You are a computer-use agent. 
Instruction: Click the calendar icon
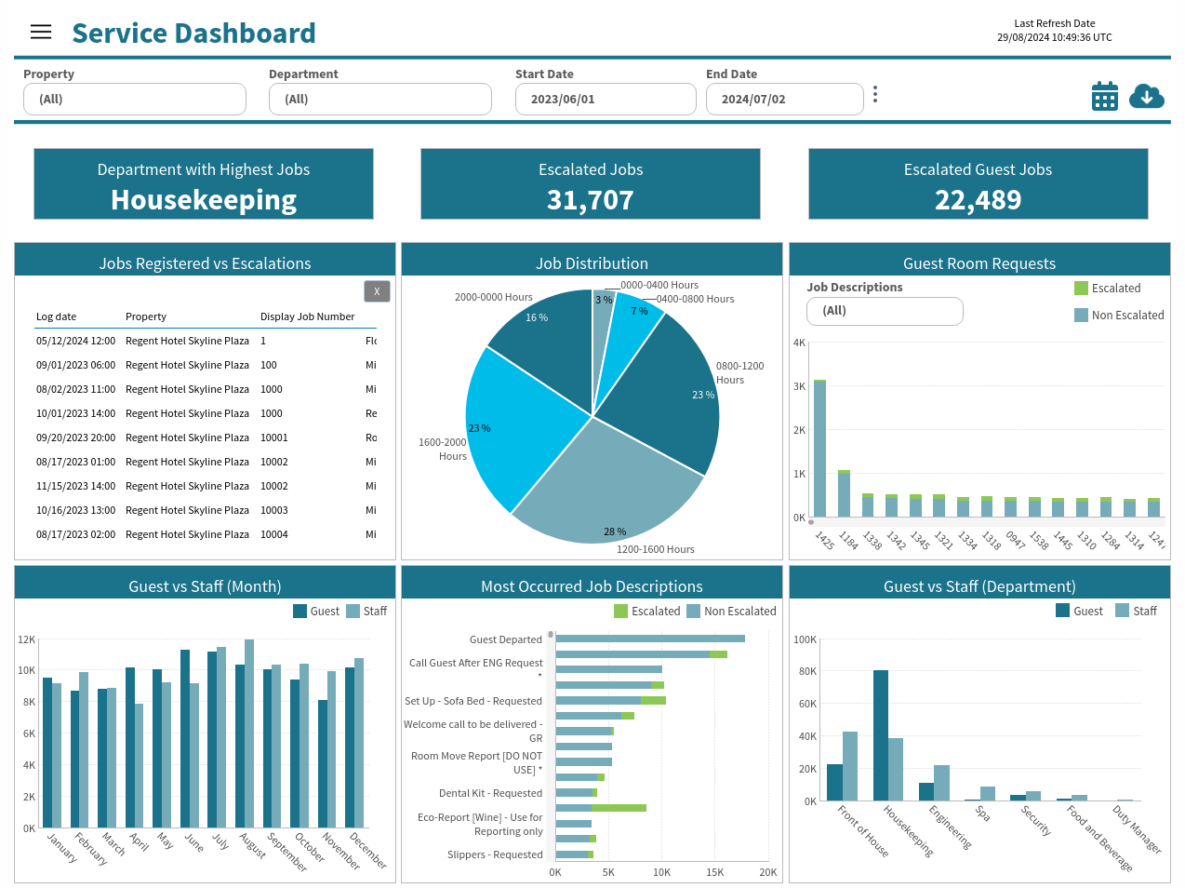coord(1105,96)
